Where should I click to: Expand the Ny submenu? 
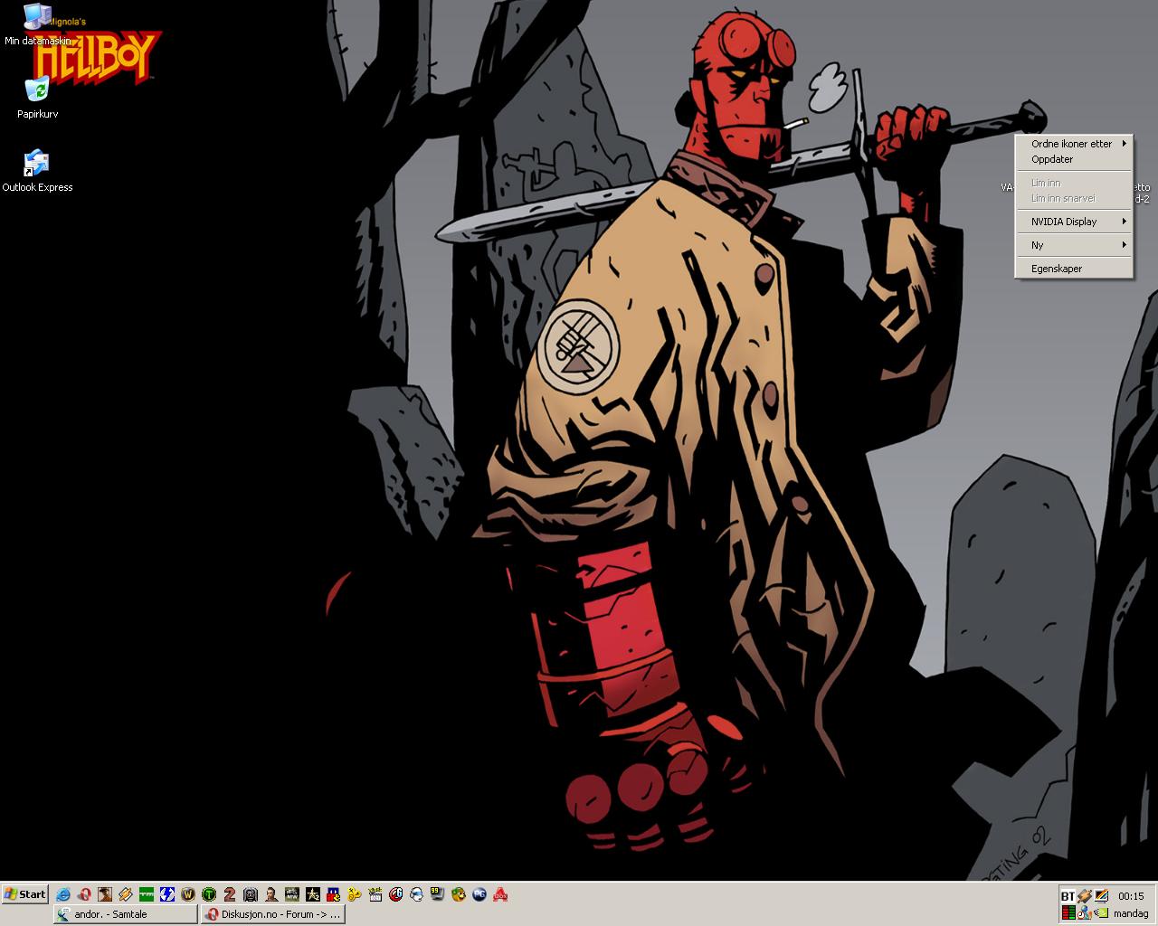1074,245
